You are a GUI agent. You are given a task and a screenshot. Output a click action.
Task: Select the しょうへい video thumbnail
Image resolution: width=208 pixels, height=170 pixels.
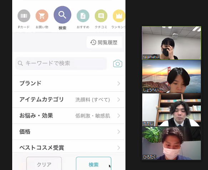tap(172, 76)
